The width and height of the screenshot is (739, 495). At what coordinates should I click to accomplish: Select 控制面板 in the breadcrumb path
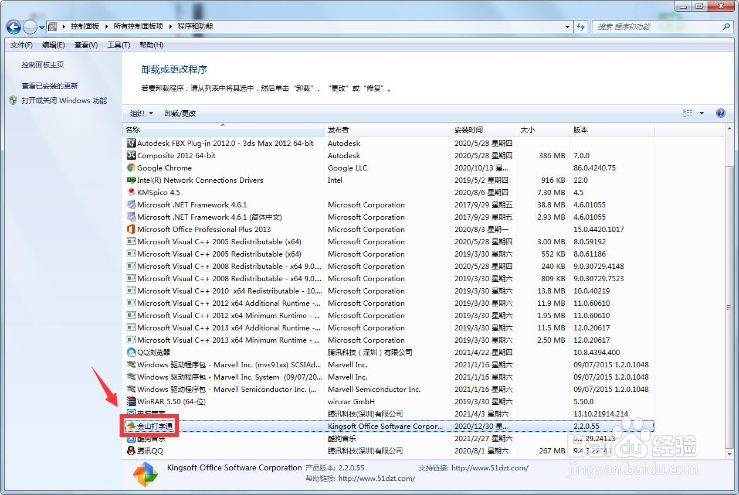(85, 26)
